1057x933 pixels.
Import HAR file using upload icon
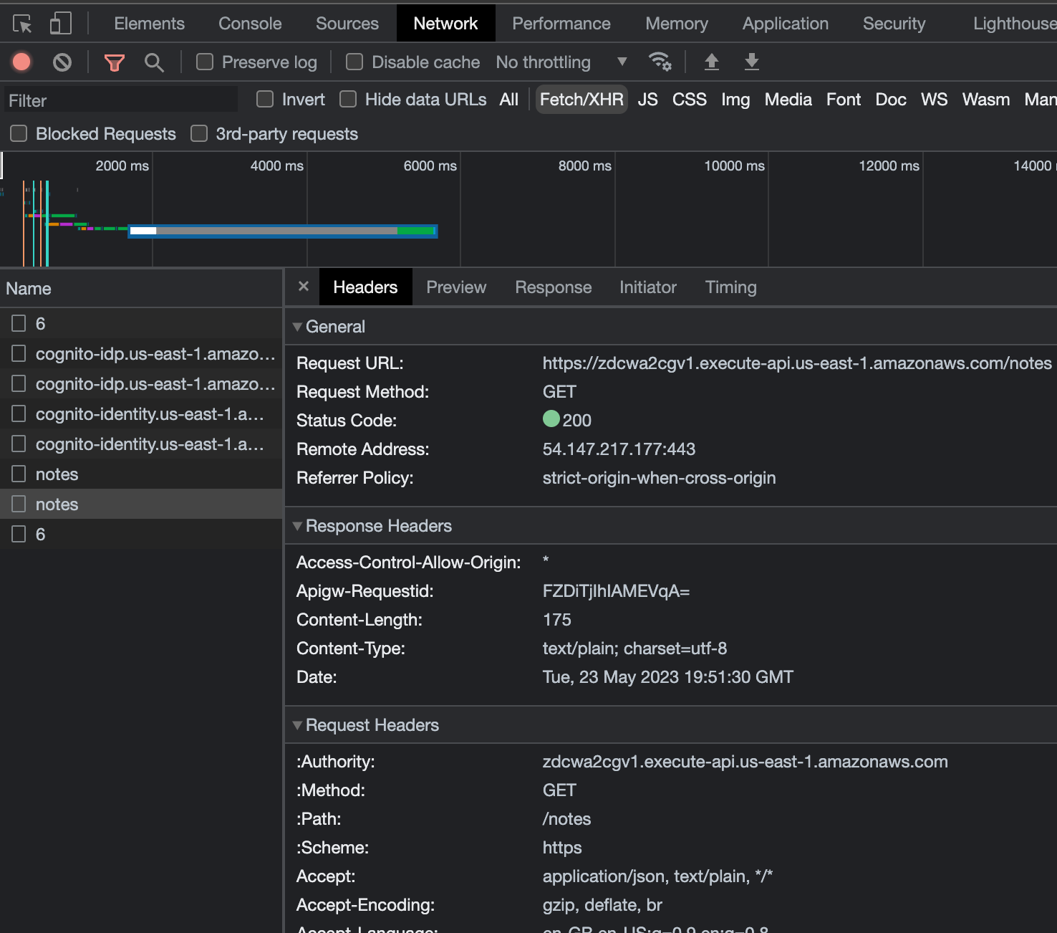point(712,62)
